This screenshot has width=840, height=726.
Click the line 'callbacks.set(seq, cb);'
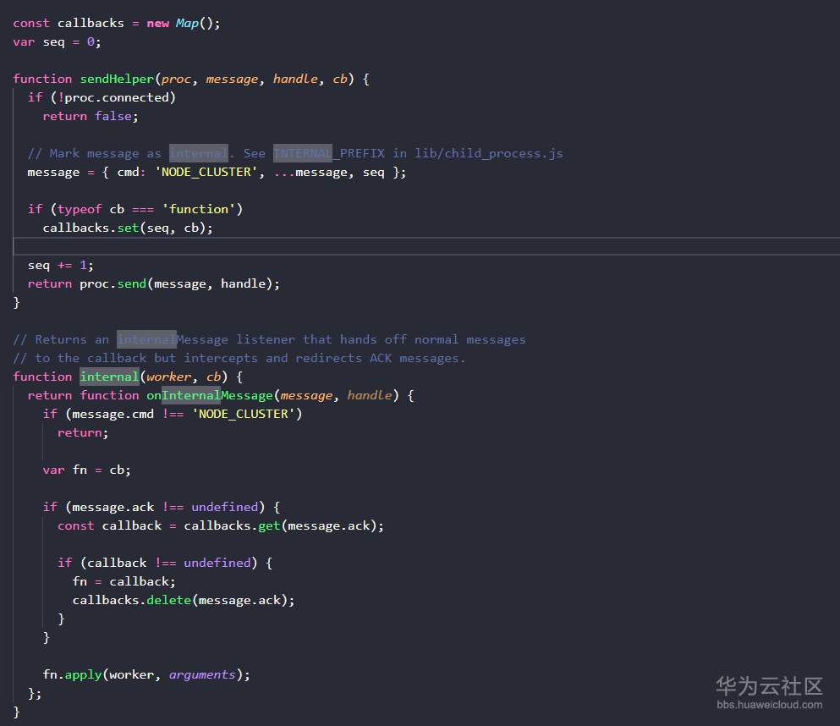tap(128, 228)
